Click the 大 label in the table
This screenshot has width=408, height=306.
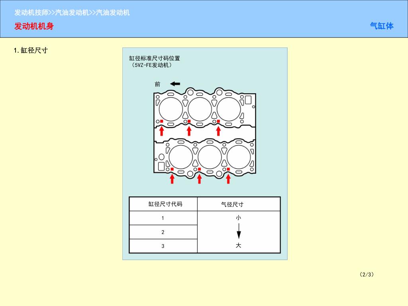tap(238, 245)
